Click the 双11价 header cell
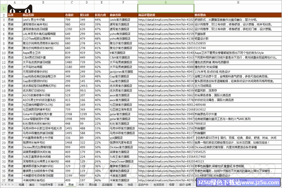 (x=87, y=15)
